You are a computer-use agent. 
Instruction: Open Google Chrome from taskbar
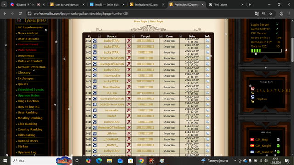tap(141, 160)
